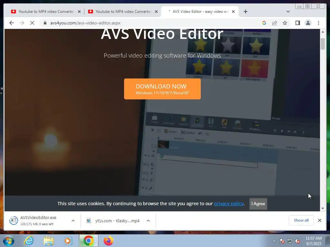Click the DOWNLOAD NOW button
Viewport: 330px width, 247px height.
pyautogui.click(x=162, y=89)
